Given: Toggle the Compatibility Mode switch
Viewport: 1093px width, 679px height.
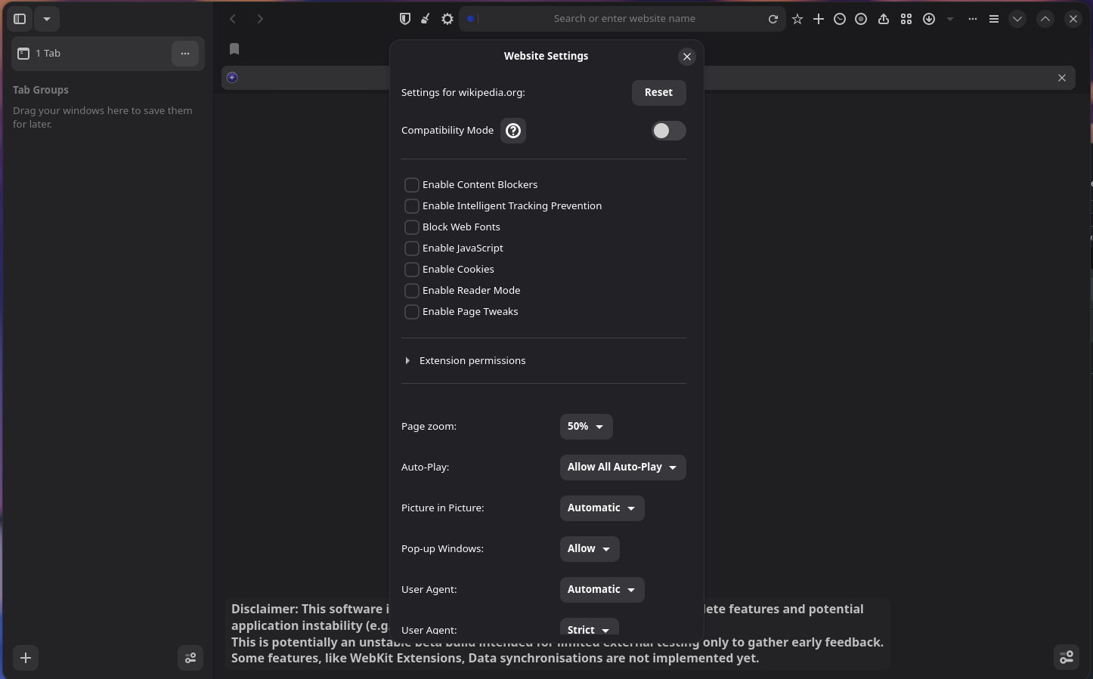Looking at the screenshot, I should point(669,131).
